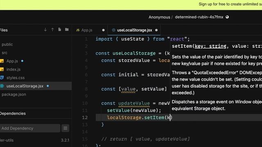Click the React icon beside useLocalStorage.jsx in tree
The image size is (262, 147).
click(2, 86)
